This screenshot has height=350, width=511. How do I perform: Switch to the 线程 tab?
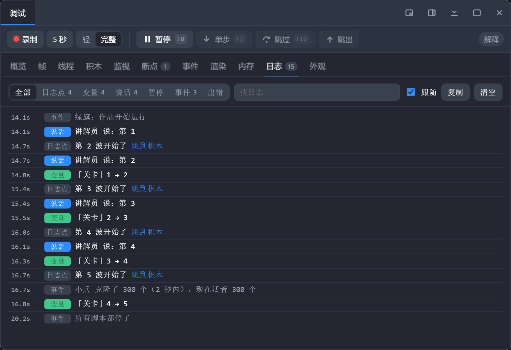(x=66, y=66)
